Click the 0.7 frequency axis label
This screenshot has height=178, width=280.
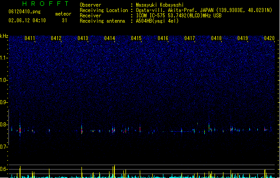click(x=4, y=147)
